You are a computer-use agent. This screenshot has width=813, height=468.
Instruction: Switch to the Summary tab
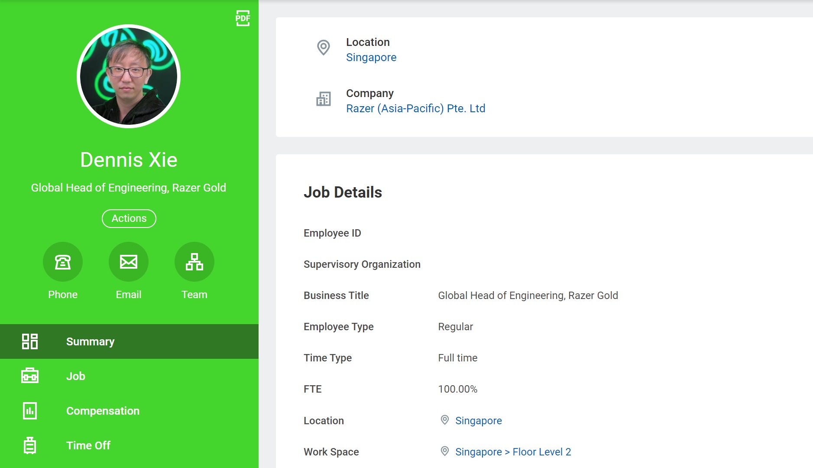[129, 341]
